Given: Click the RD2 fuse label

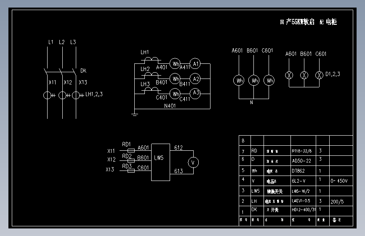Looking at the screenshot, I should [x=127, y=156].
